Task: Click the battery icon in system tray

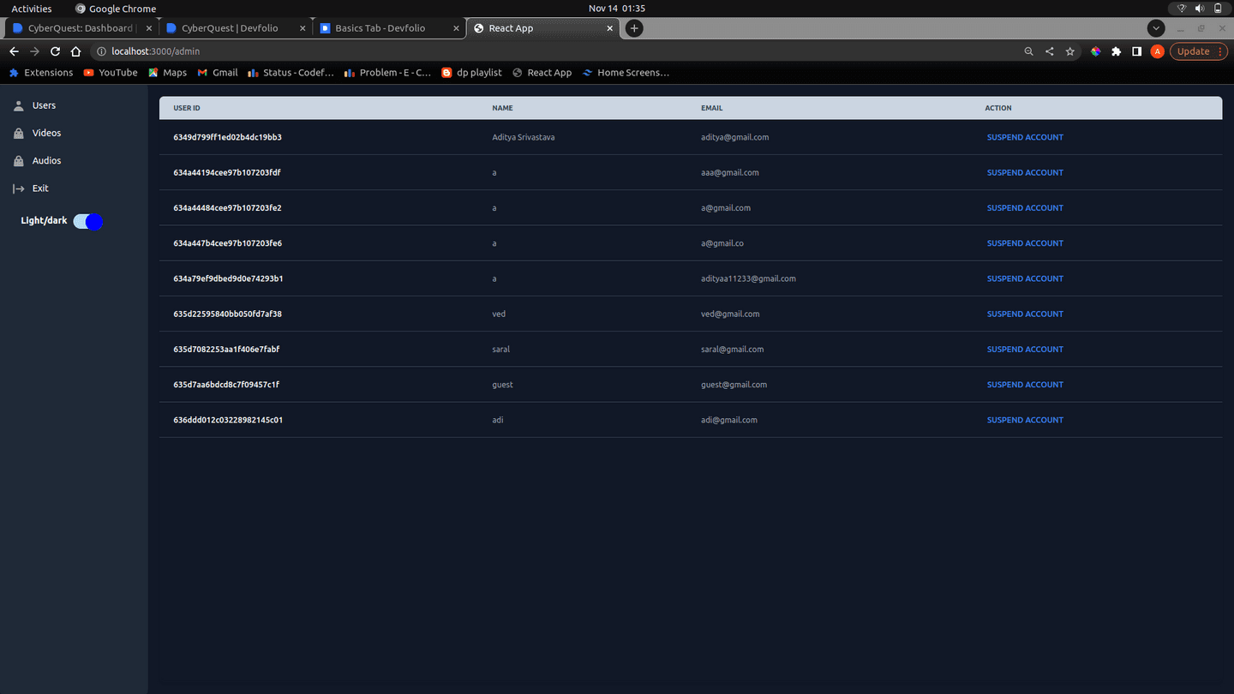Action: (x=1218, y=9)
